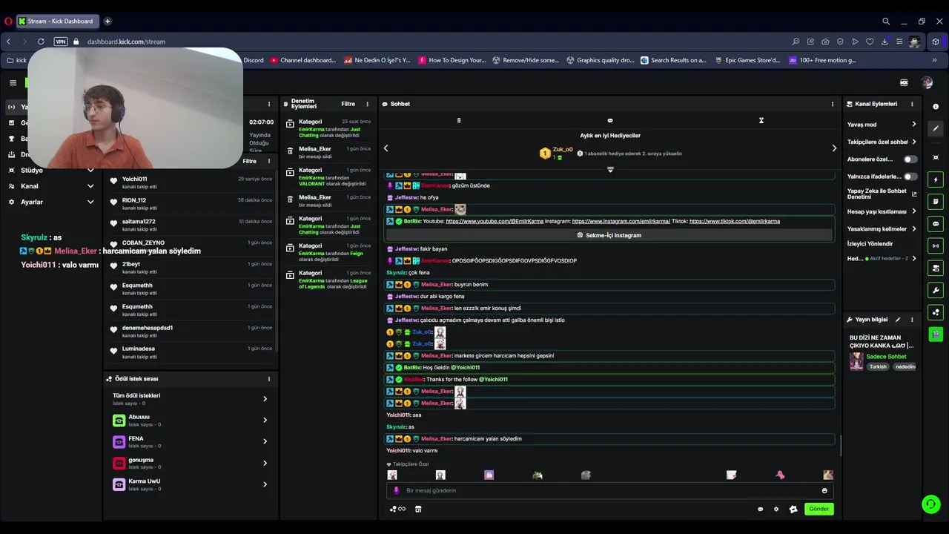This screenshot has width=949, height=534.
Task: Open options menu of Denetim Eylemleri panel
Action: click(367, 104)
